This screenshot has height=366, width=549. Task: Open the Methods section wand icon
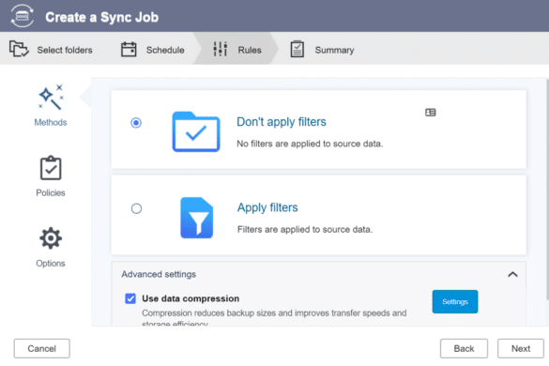51,97
